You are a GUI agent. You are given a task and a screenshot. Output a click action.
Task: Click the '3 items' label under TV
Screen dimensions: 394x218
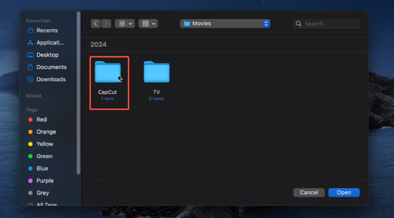point(157,99)
